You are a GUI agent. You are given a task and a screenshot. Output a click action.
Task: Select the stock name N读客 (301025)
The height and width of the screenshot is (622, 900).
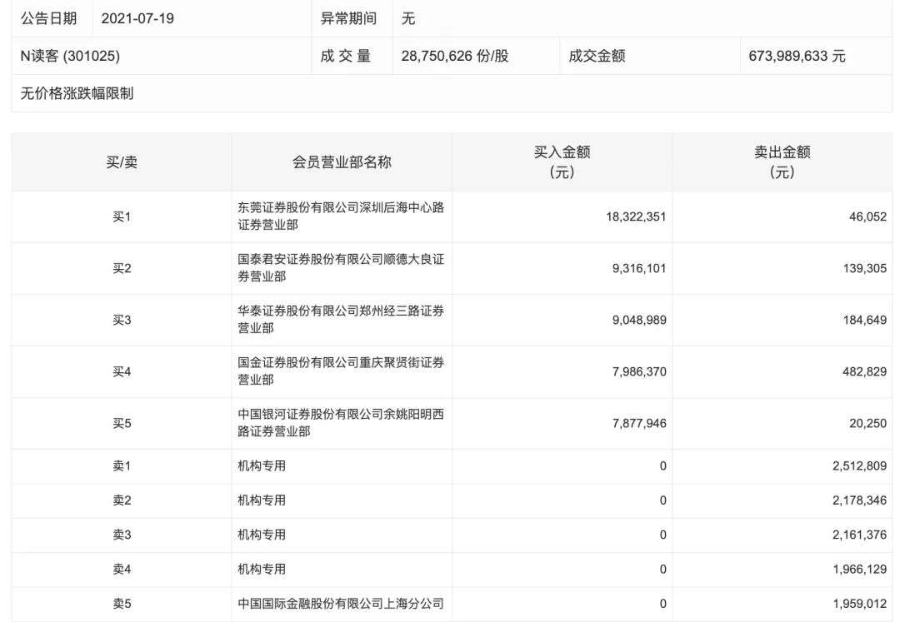[70, 56]
